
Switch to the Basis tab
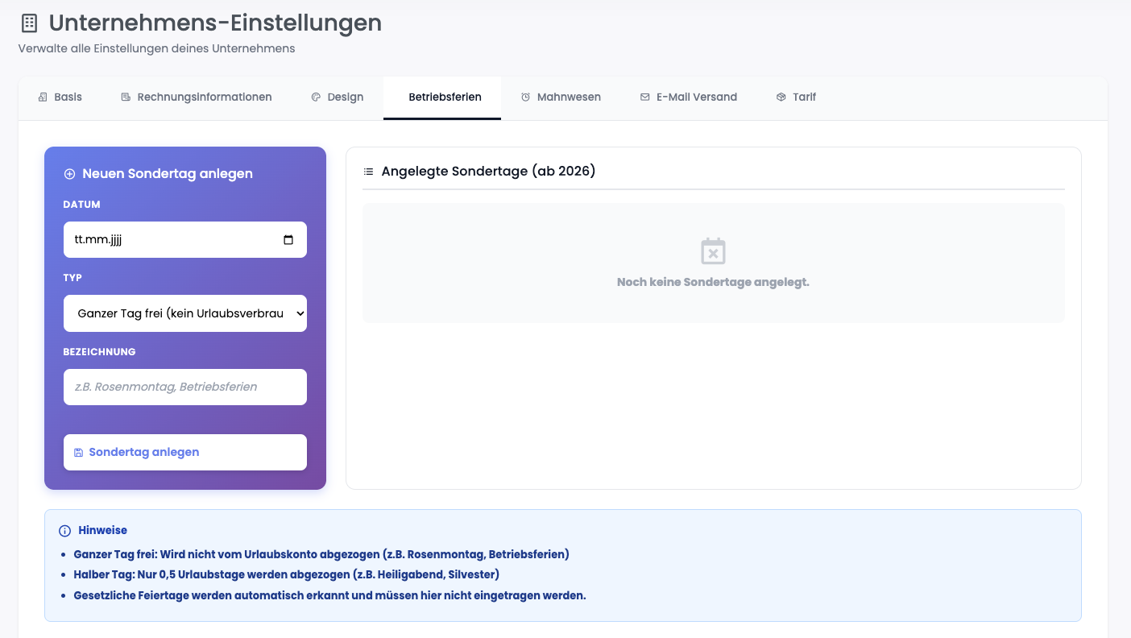tap(60, 97)
